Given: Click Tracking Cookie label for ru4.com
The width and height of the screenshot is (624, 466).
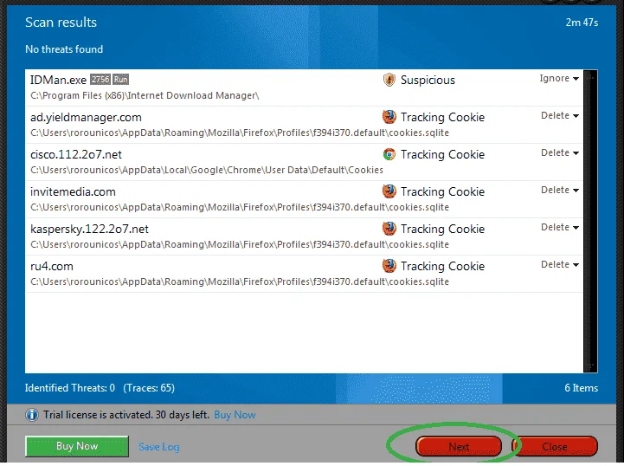Looking at the screenshot, I should [x=442, y=266].
